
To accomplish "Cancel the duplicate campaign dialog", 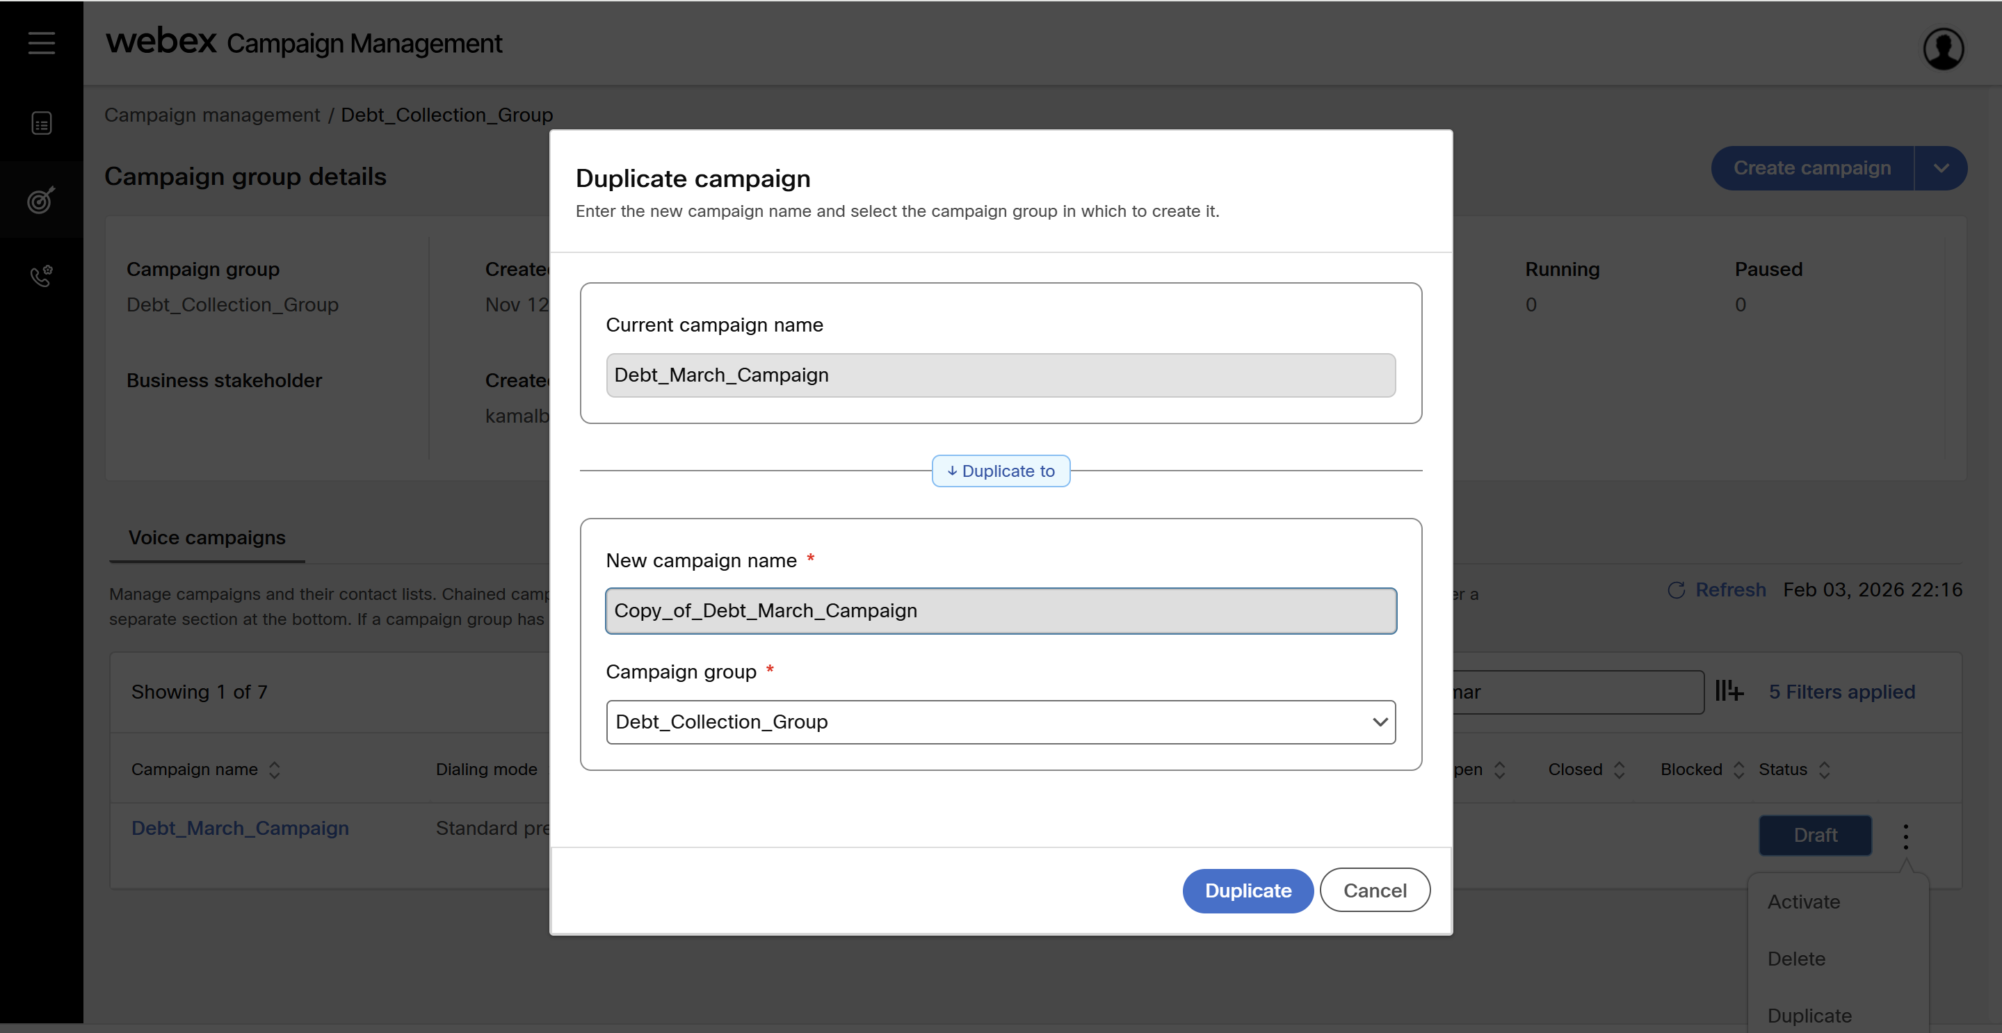I will [x=1374, y=891].
